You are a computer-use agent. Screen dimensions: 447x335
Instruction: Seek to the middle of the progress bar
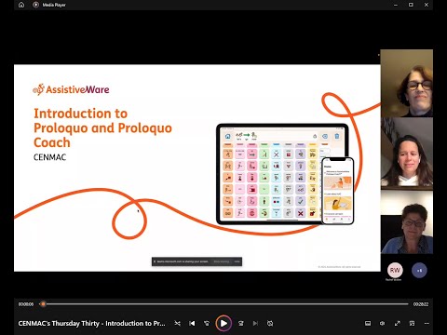(223, 304)
